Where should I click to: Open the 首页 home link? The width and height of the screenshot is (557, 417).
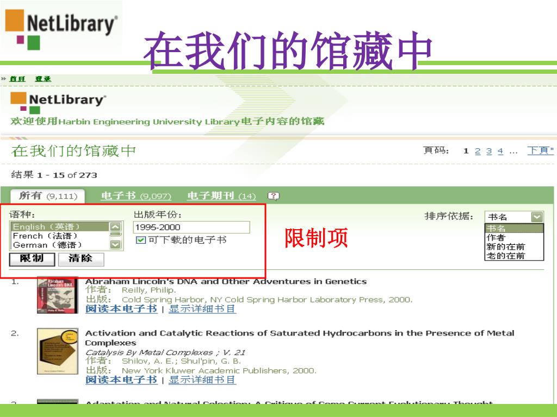point(17,79)
